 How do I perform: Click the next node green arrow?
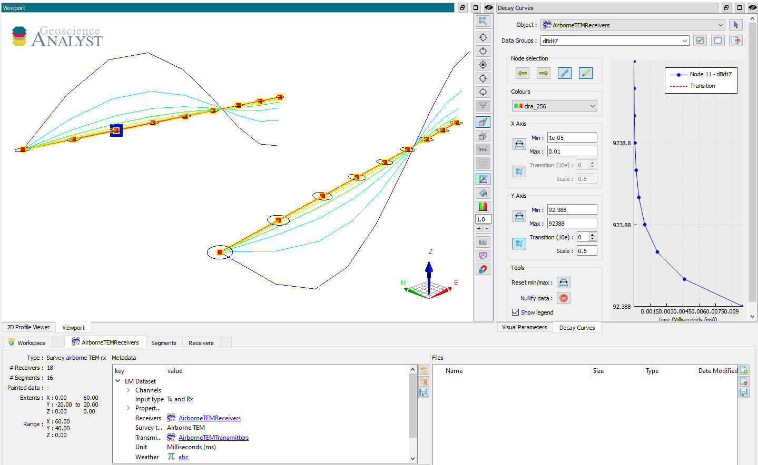(544, 73)
